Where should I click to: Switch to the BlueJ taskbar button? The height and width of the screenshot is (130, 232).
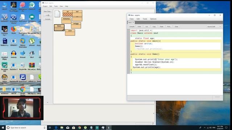109,127
